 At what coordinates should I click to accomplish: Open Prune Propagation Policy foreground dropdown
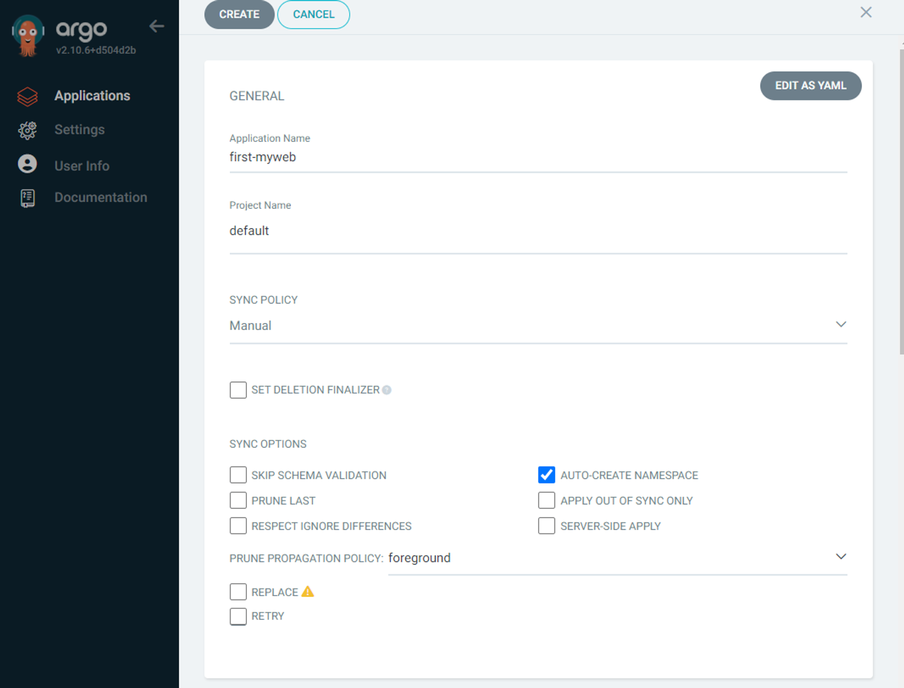tap(617, 558)
